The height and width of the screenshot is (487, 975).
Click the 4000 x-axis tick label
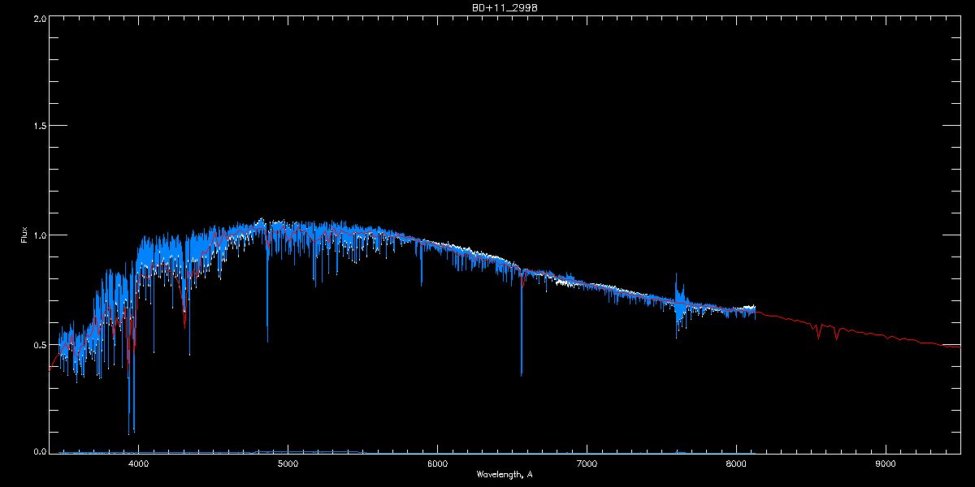(138, 463)
